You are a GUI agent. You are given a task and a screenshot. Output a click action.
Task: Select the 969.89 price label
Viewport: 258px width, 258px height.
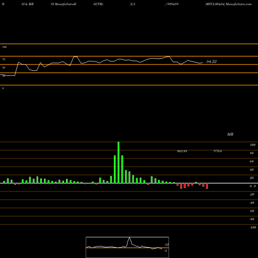(x=182, y=151)
